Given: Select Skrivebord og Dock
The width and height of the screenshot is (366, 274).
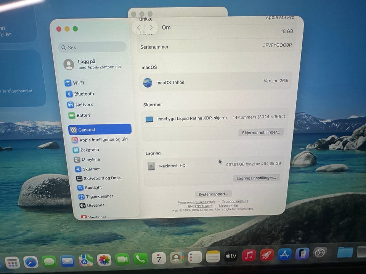Looking at the screenshot, I should click(x=98, y=178).
